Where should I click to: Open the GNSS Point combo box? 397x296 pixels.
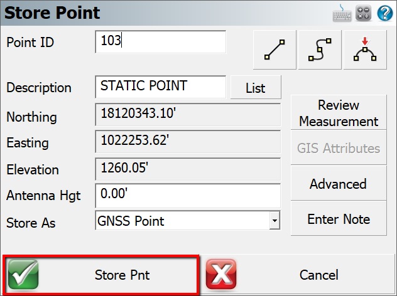(182, 221)
